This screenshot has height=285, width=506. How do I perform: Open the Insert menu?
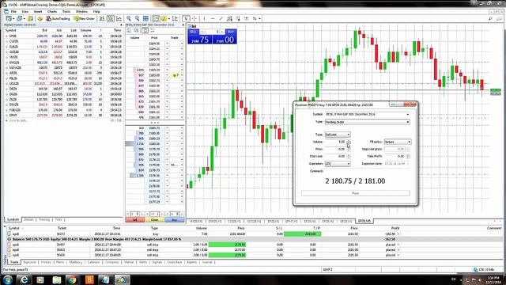pyautogui.click(x=38, y=11)
